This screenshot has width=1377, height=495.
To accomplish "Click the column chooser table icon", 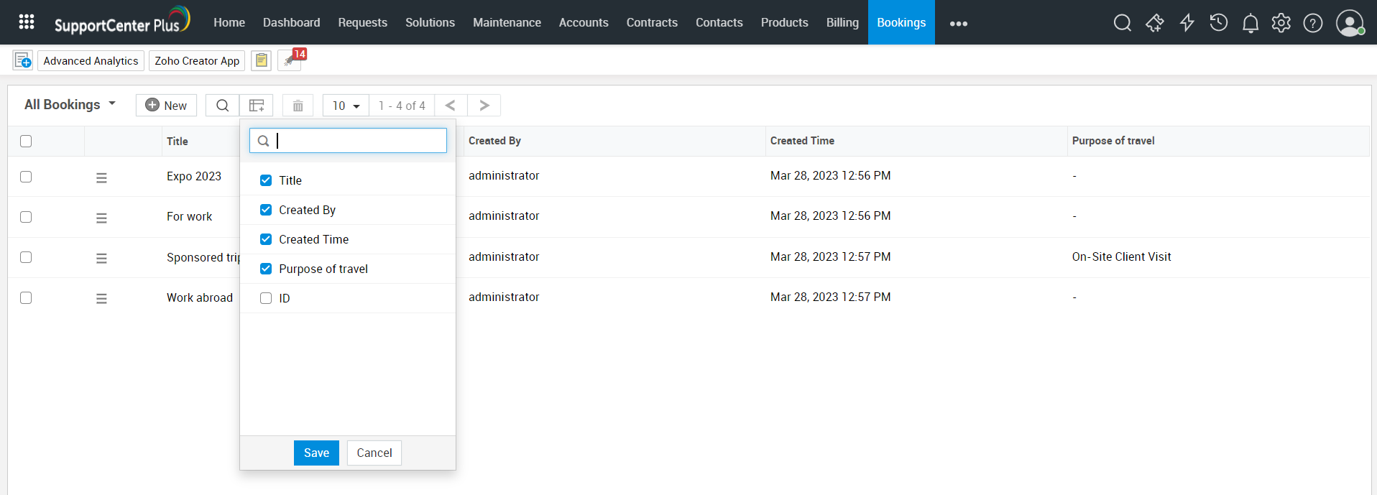I will click(257, 106).
